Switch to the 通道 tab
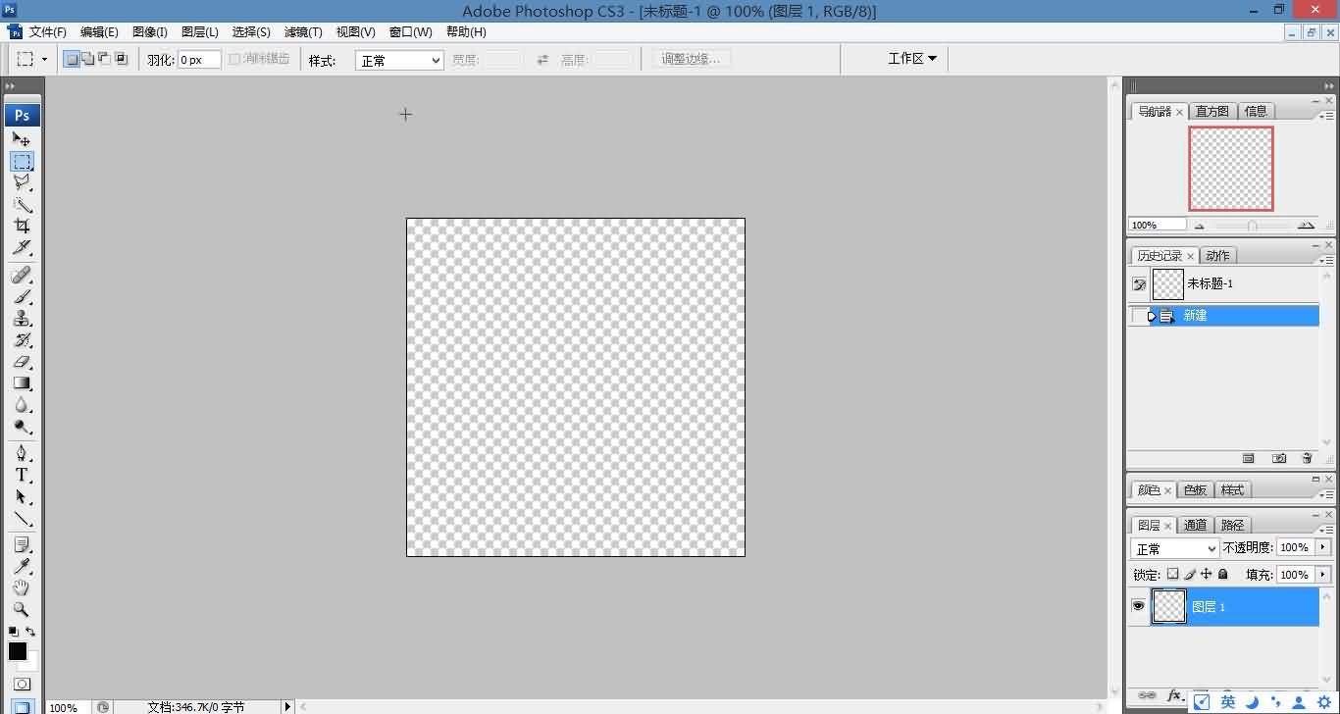 [1195, 525]
